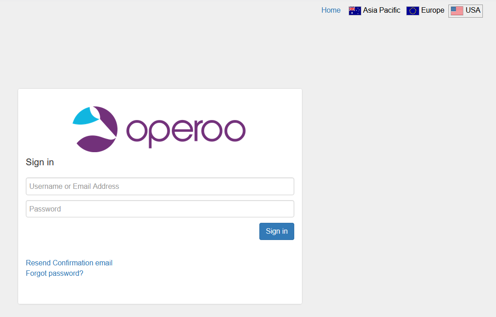
Task: Focus the Username or Email Address field
Action: (160, 186)
